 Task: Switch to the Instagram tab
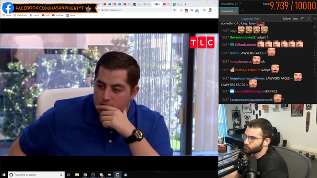coord(115,4)
